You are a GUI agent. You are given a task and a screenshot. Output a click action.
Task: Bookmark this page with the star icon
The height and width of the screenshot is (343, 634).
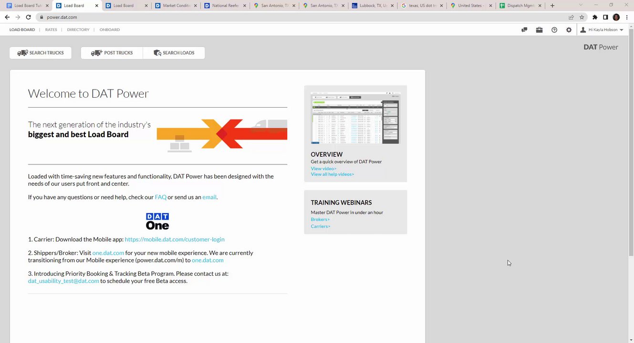(582, 17)
